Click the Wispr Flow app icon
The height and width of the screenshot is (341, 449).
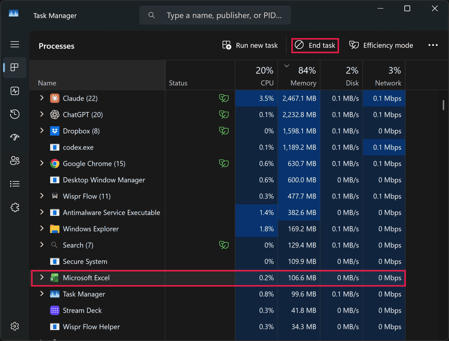tap(55, 196)
